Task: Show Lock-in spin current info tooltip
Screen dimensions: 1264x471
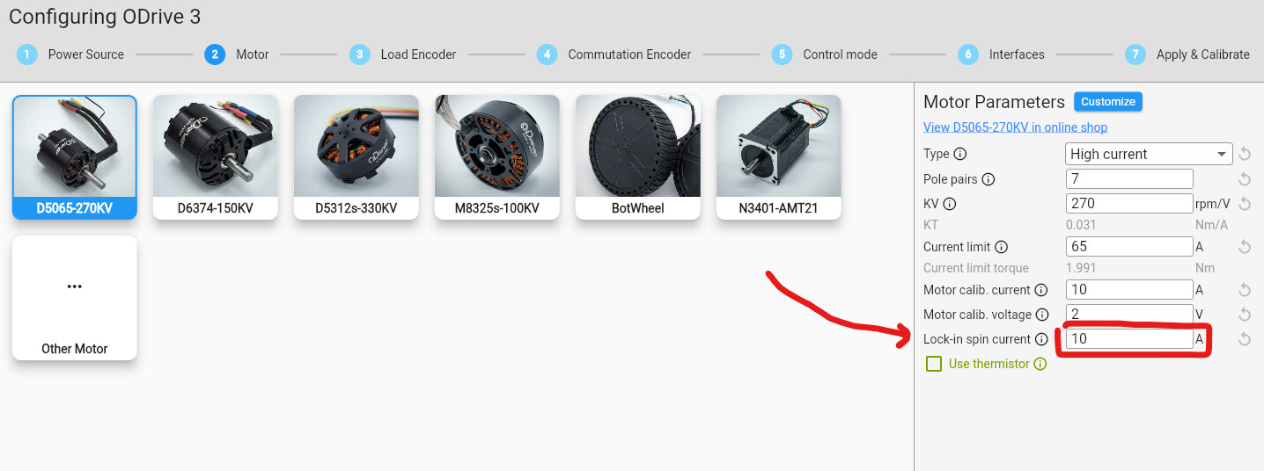Action: pos(1041,339)
